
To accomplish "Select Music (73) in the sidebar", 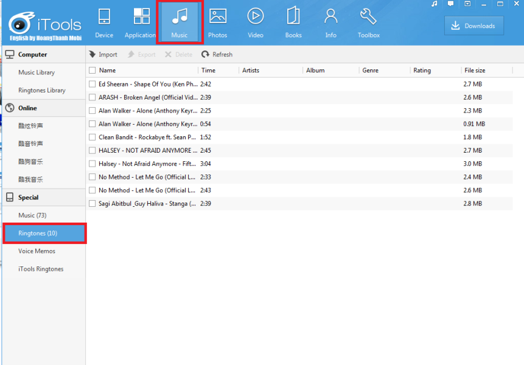I will 32,215.
